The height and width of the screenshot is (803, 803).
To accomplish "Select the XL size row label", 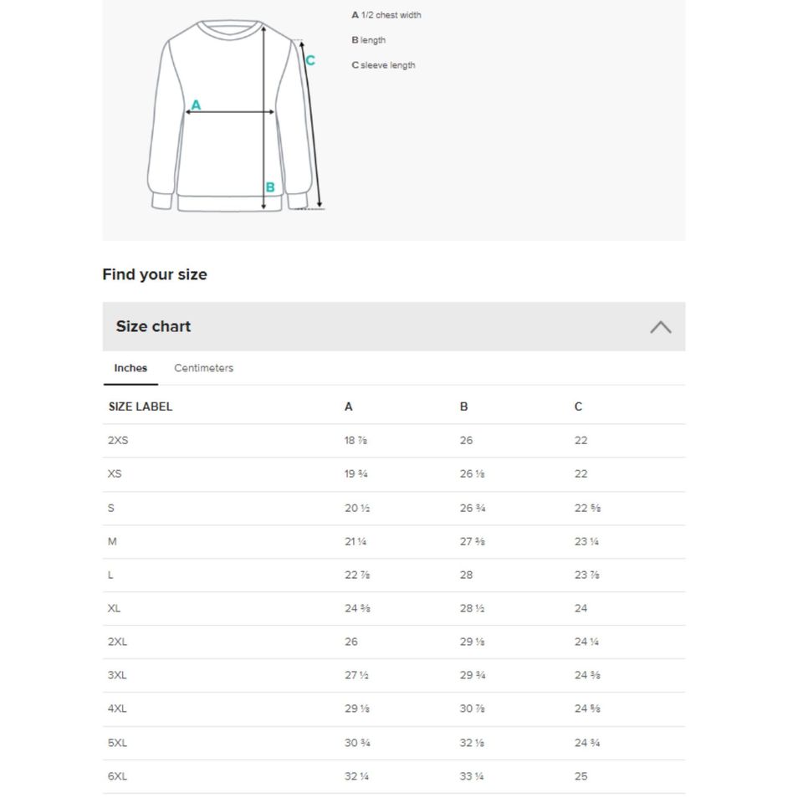I will tap(115, 608).
